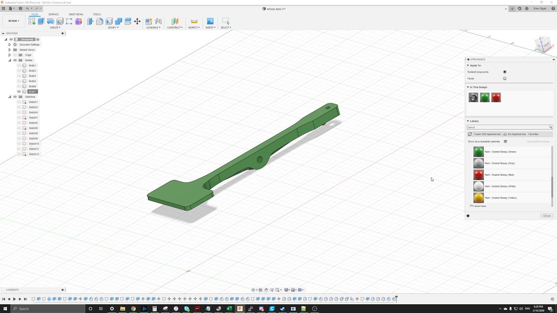The image size is (557, 313).
Task: Switch to the TOOLS tab
Action: coord(97,14)
